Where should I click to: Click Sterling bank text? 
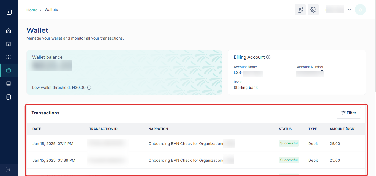[246, 88]
